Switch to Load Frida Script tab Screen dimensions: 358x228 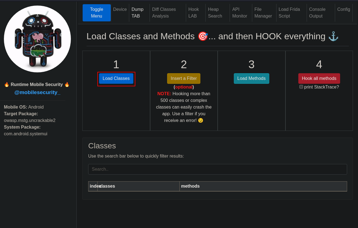[x=289, y=13]
